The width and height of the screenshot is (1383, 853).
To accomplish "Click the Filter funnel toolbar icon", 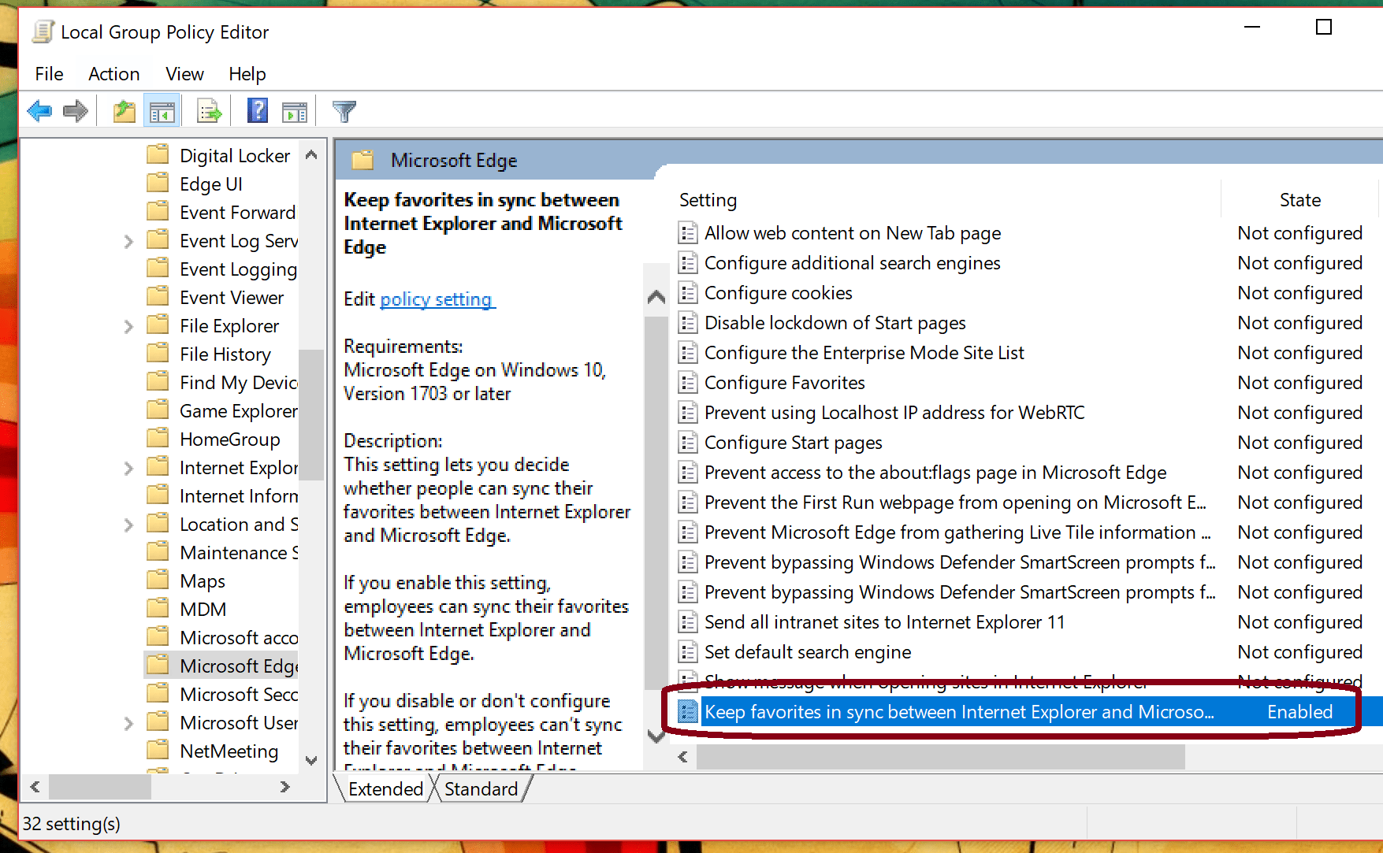I will point(344,111).
